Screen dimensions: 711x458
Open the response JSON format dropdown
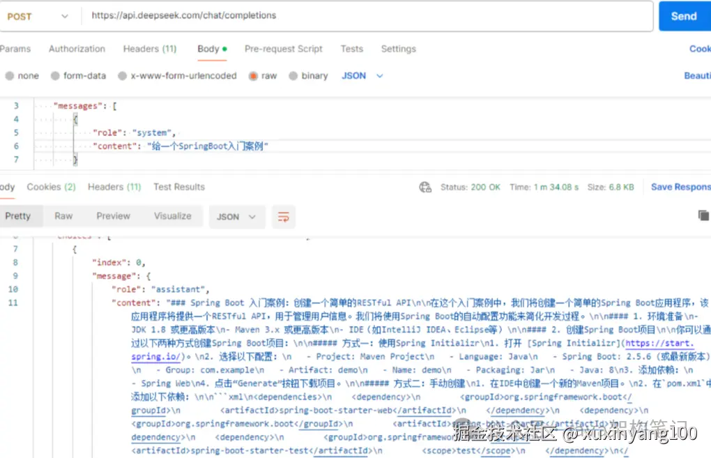[x=237, y=217]
